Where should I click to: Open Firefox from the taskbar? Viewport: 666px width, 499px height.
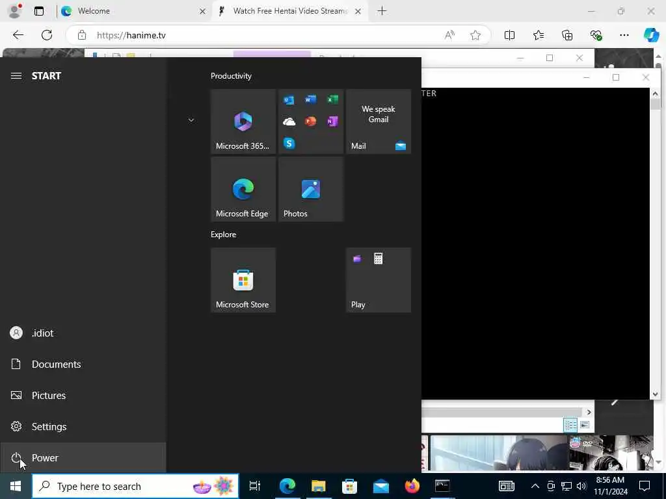tap(412, 486)
